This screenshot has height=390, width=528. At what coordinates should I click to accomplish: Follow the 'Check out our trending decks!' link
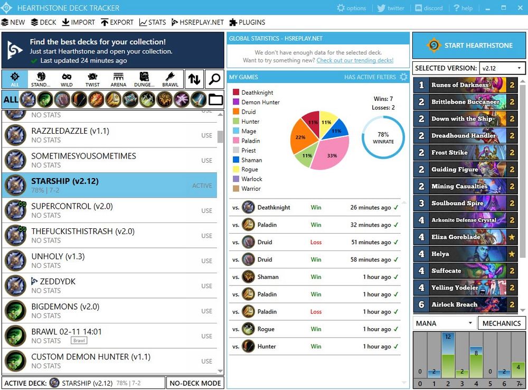pyautogui.click(x=355, y=60)
